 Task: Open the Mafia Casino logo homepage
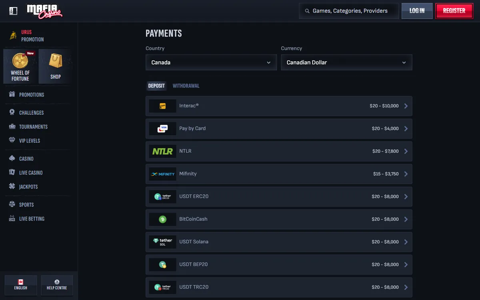pos(44,11)
